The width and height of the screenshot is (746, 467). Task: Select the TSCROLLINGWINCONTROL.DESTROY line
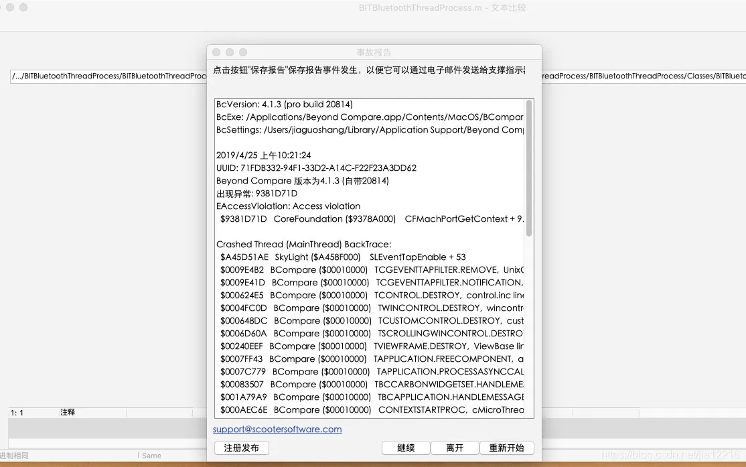tap(372, 334)
